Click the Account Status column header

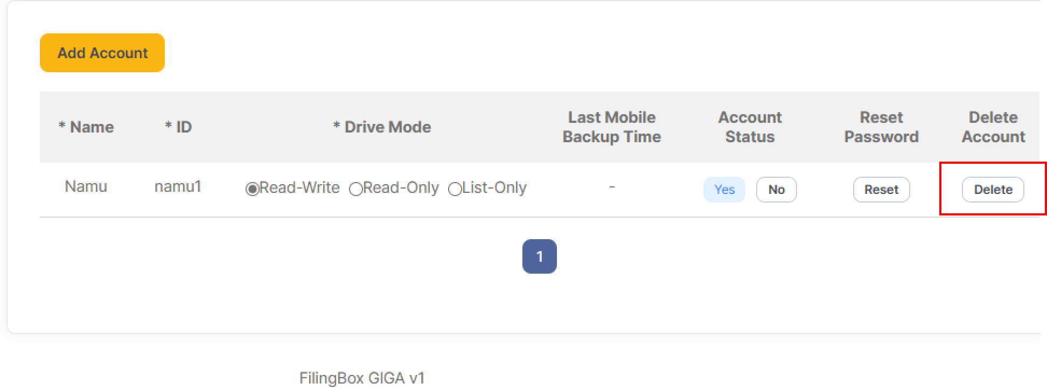point(750,127)
